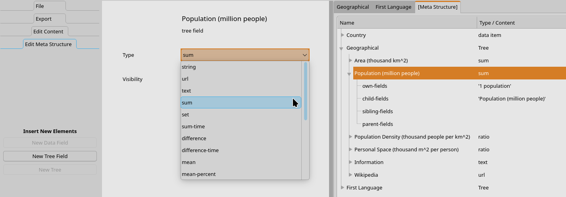Close the Type combo box dropdown arrow
566x197 pixels.
pos(304,55)
